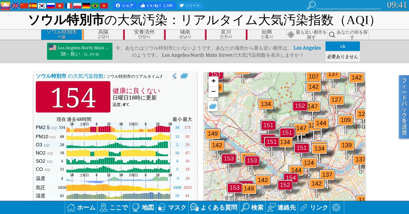
Task: Switch language with the Russia flag
Action: point(51,5)
